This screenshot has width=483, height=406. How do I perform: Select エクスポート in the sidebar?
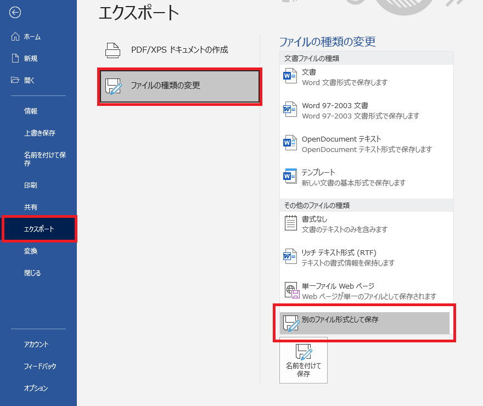39,229
